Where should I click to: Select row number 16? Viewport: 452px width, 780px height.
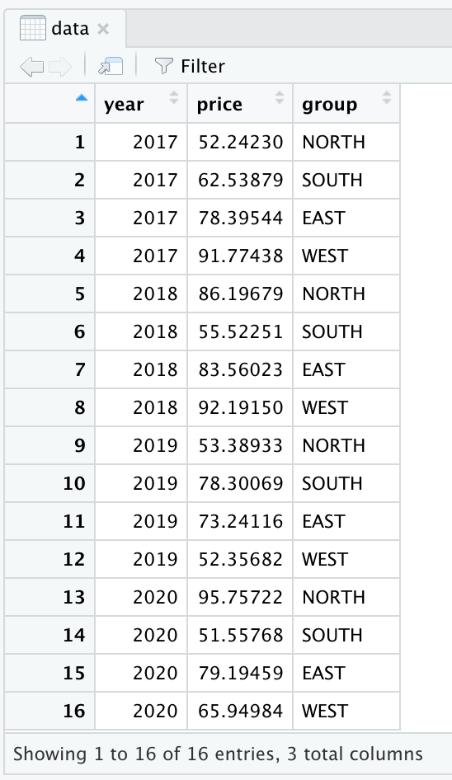tap(73, 711)
